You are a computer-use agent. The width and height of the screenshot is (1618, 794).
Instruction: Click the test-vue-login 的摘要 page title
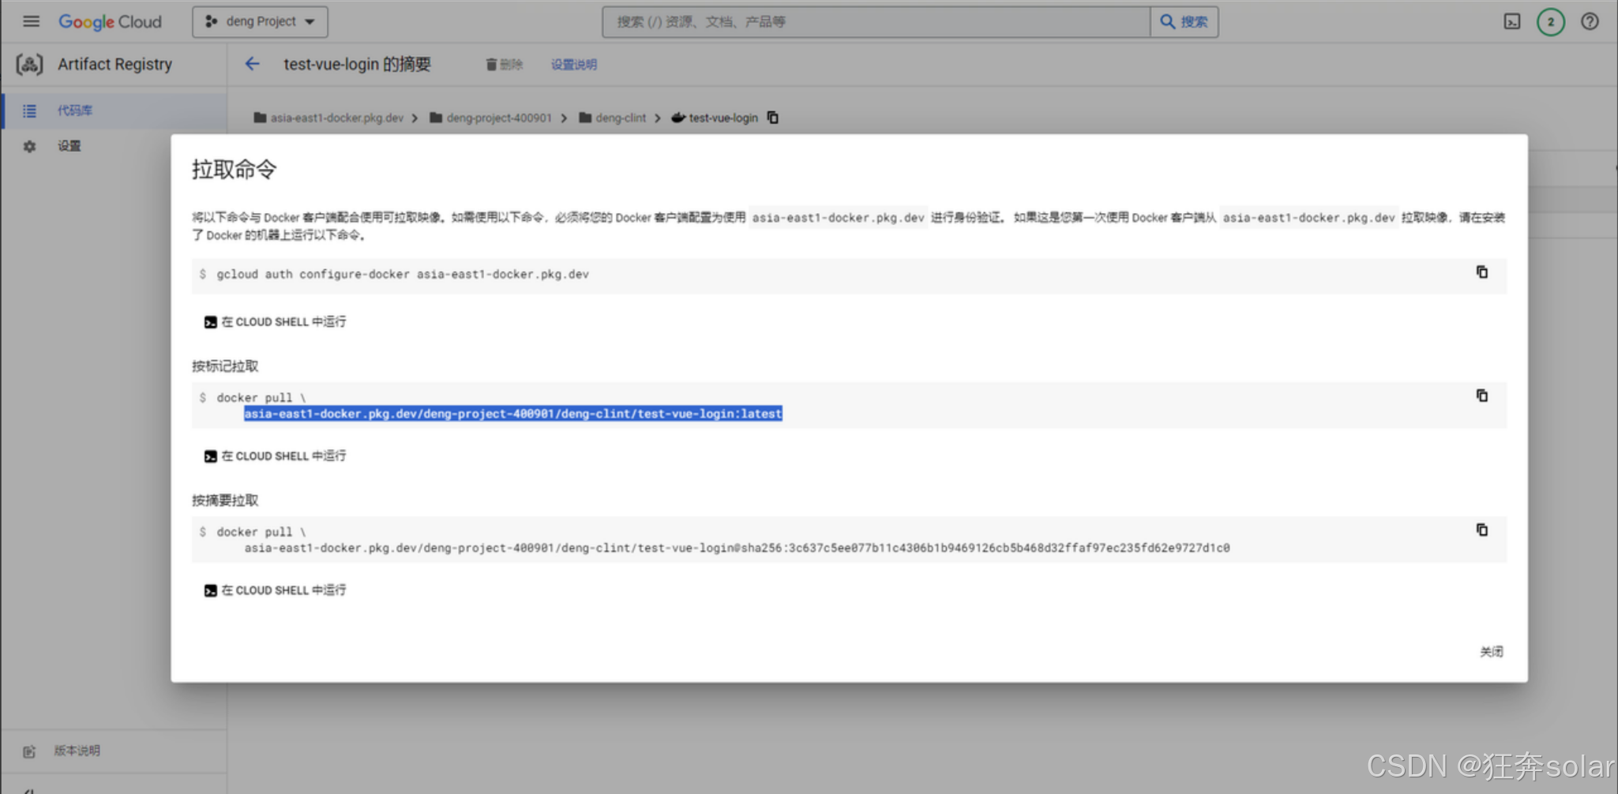pyautogui.click(x=357, y=64)
